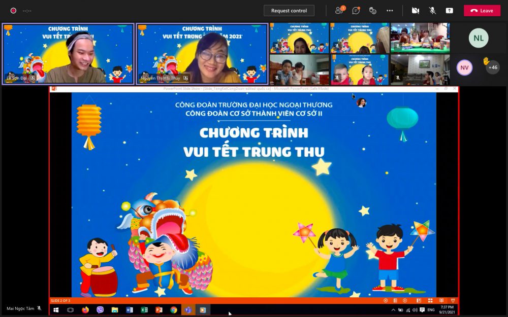Image resolution: width=508 pixels, height=317 pixels.
Task: Open File Explorer from the taskbar
Action: pyautogui.click(x=115, y=310)
